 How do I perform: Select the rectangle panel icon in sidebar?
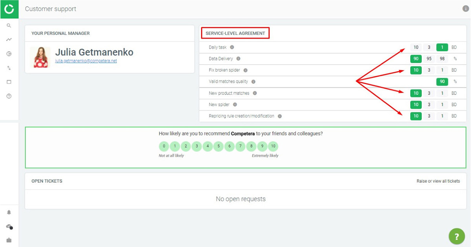[9, 82]
